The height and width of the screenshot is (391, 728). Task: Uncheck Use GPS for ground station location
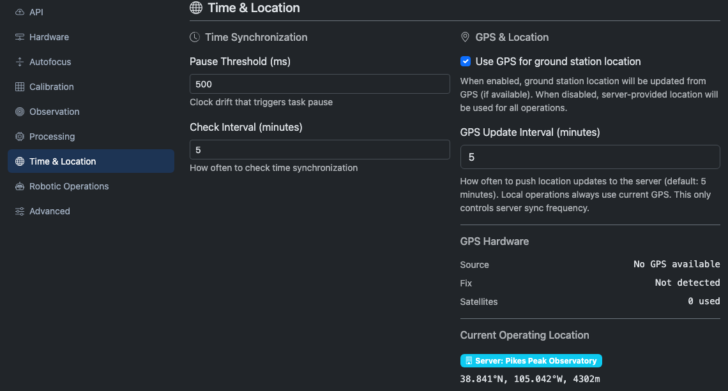(x=465, y=61)
